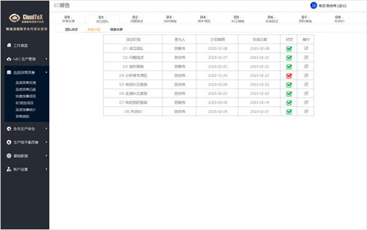Click the home icon in the sidebar
367x230 pixels.
pos(9,45)
